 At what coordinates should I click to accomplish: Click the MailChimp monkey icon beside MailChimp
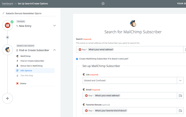[17, 56]
